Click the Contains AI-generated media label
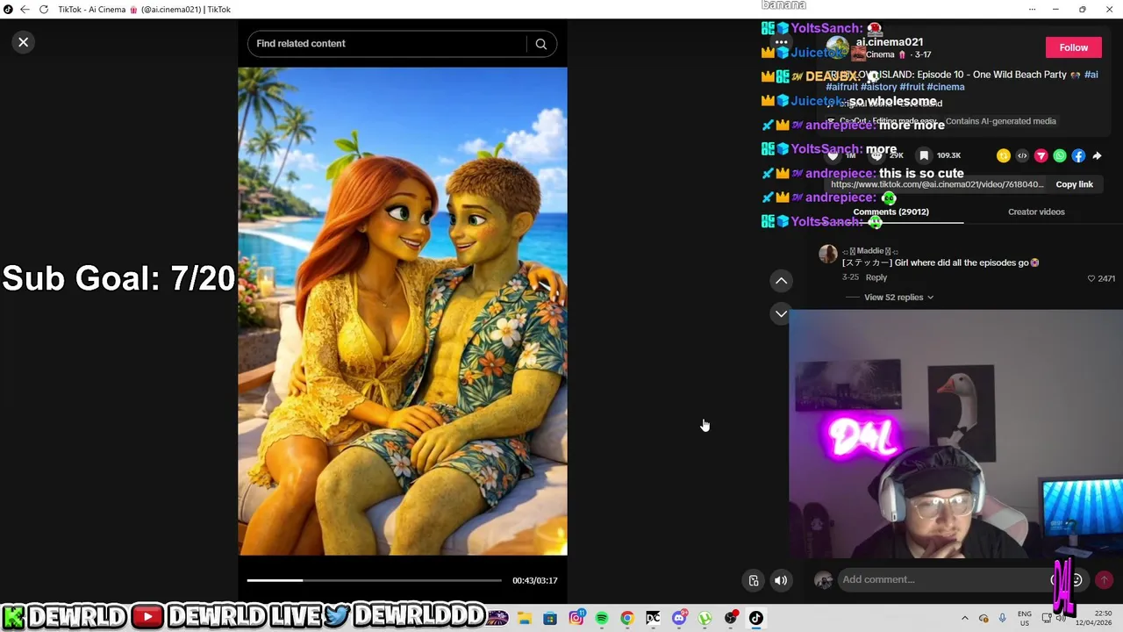The image size is (1123, 632). coord(1000,121)
